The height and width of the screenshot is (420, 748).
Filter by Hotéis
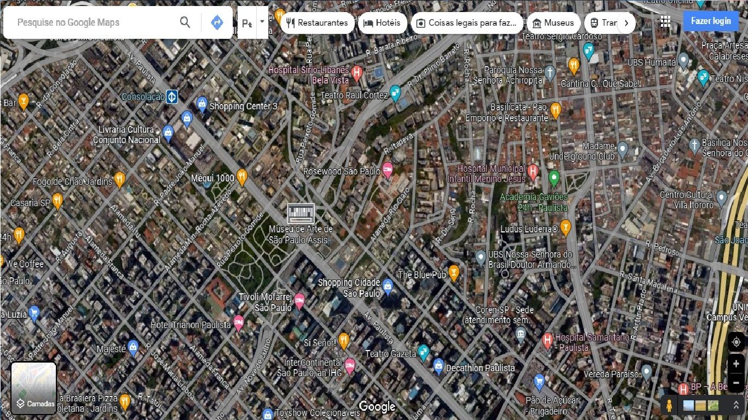[x=382, y=23]
